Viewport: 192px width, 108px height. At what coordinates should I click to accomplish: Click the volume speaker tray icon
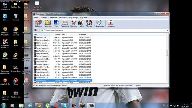point(178,106)
